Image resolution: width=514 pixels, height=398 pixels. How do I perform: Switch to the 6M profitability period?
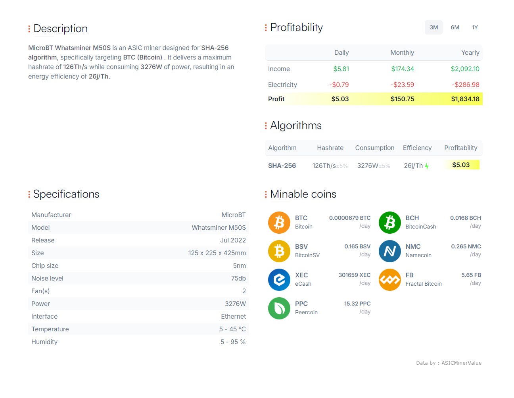point(455,27)
